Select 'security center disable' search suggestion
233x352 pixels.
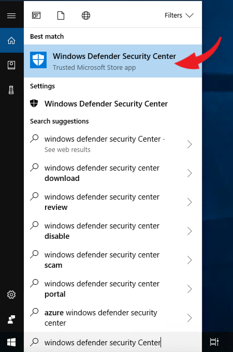(102, 231)
